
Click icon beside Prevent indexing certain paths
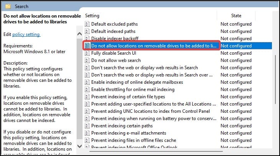click(87, 126)
